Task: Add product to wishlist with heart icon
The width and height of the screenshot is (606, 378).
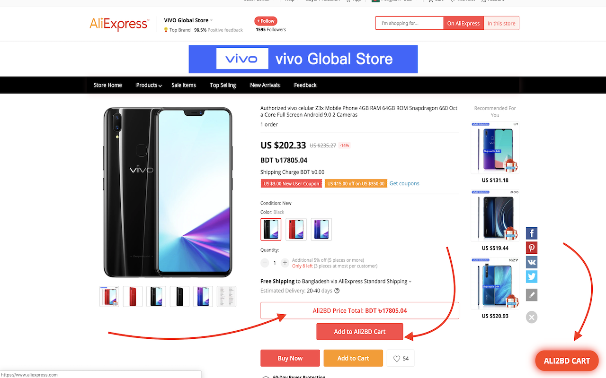Action: 401,359
